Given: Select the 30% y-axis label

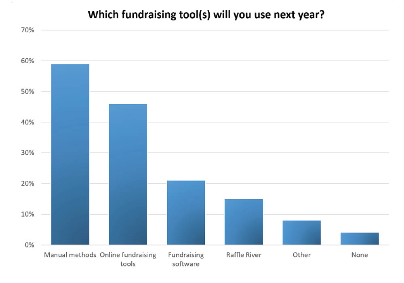Looking at the screenshot, I should pos(27,153).
